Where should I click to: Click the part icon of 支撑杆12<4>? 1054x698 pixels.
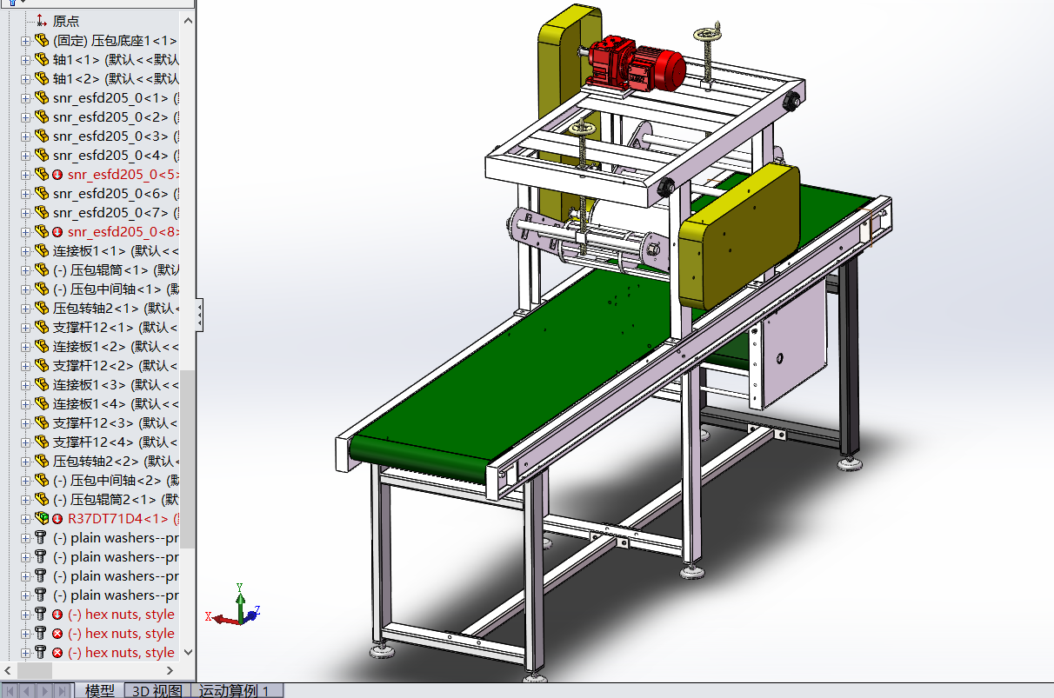[42, 442]
